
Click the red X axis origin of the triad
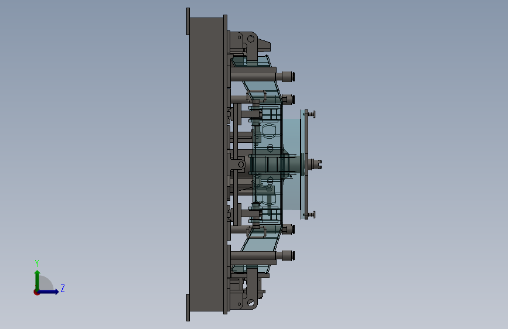coord(36,292)
